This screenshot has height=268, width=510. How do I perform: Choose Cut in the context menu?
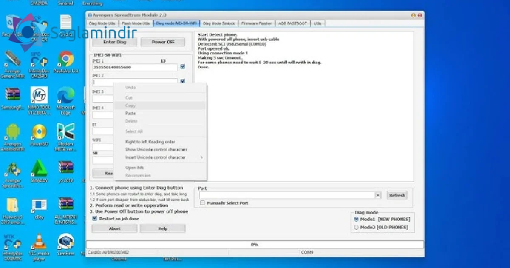click(160, 98)
